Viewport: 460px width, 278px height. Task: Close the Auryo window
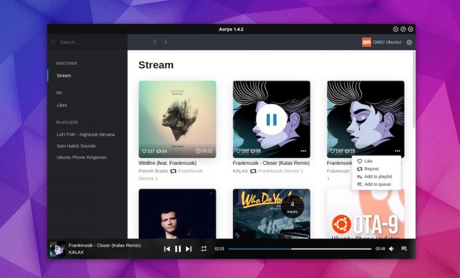click(x=410, y=29)
